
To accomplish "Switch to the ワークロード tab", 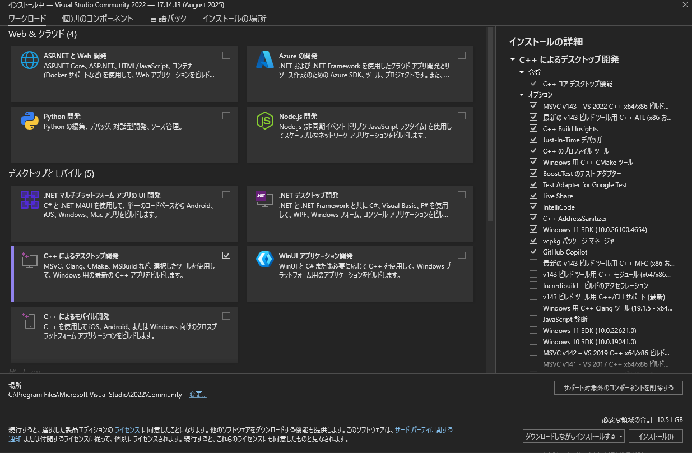I will 27,19.
